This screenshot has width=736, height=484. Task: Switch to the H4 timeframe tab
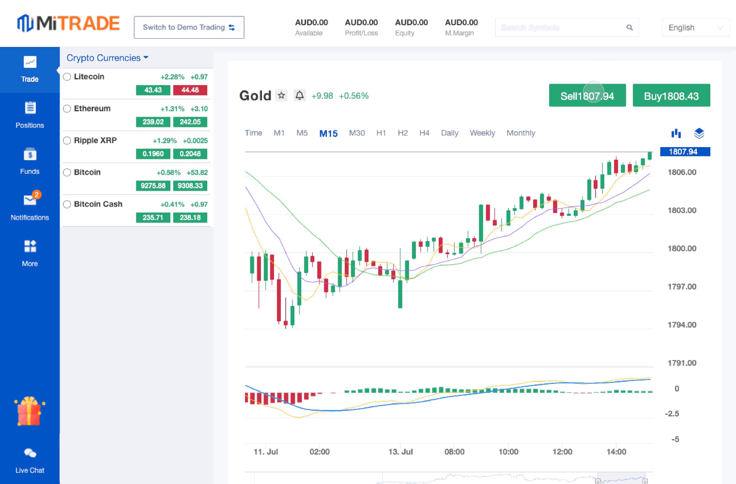[424, 133]
